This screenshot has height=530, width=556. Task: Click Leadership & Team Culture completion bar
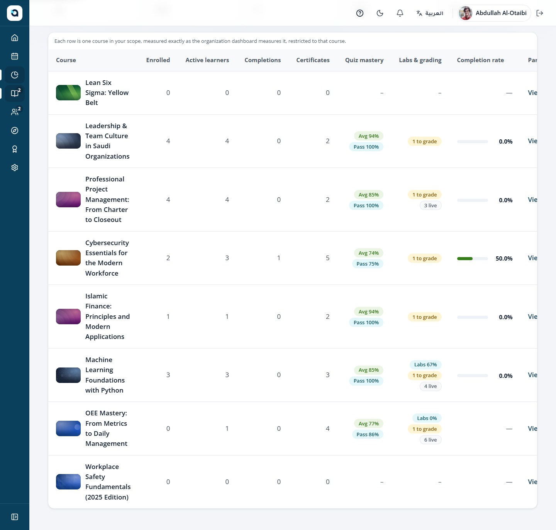pos(473,142)
